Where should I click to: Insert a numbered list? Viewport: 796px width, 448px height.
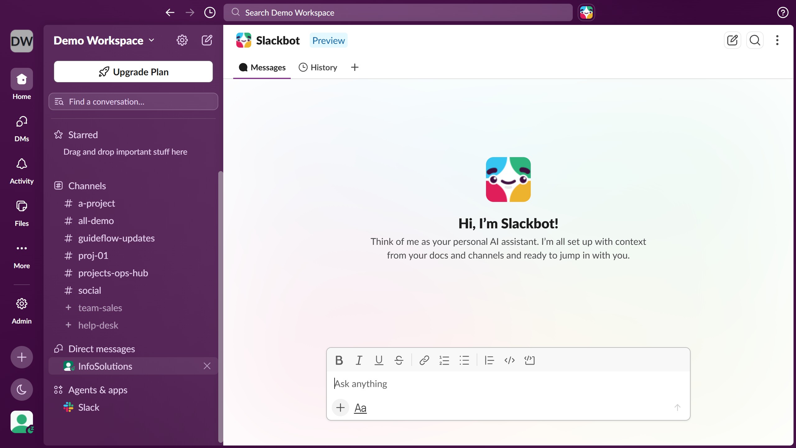click(x=444, y=360)
